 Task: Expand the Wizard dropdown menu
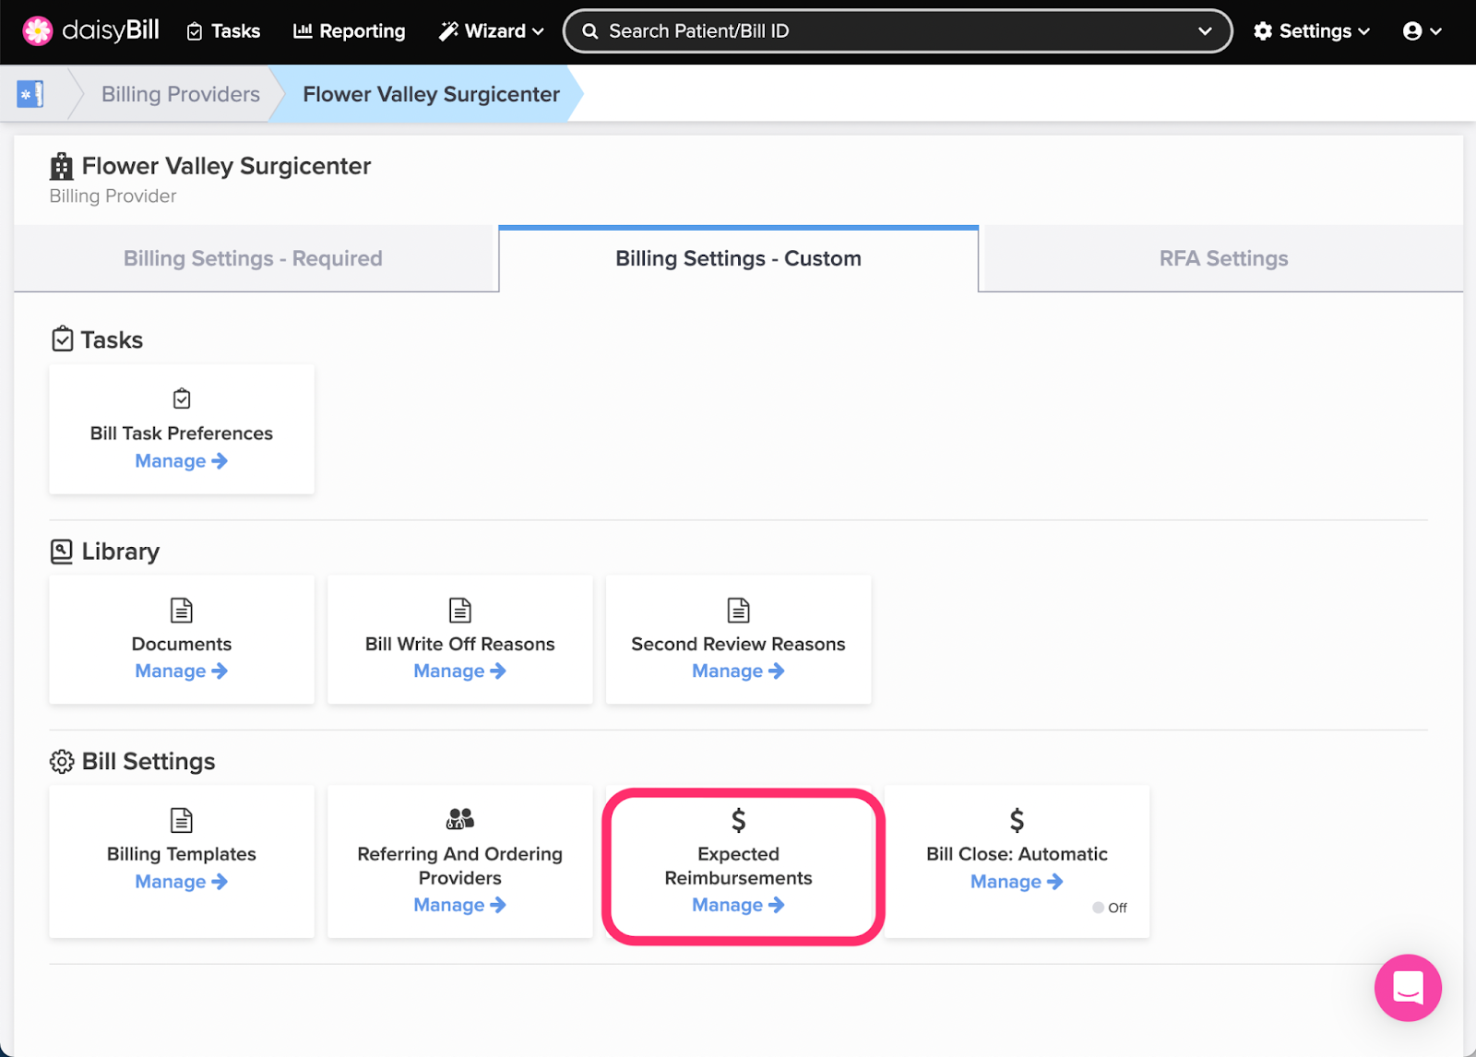click(x=491, y=31)
